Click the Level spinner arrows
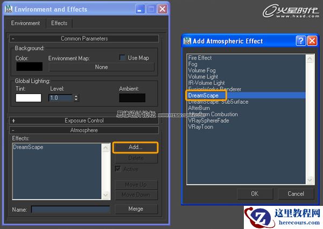 [x=76, y=98]
